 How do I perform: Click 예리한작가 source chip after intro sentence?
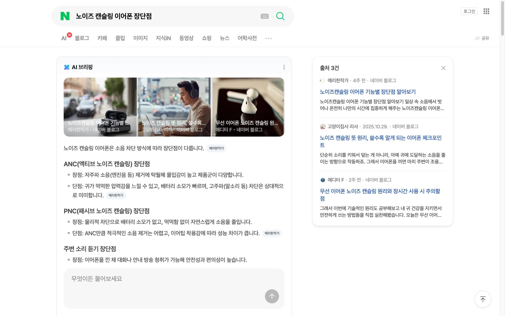tap(216, 148)
